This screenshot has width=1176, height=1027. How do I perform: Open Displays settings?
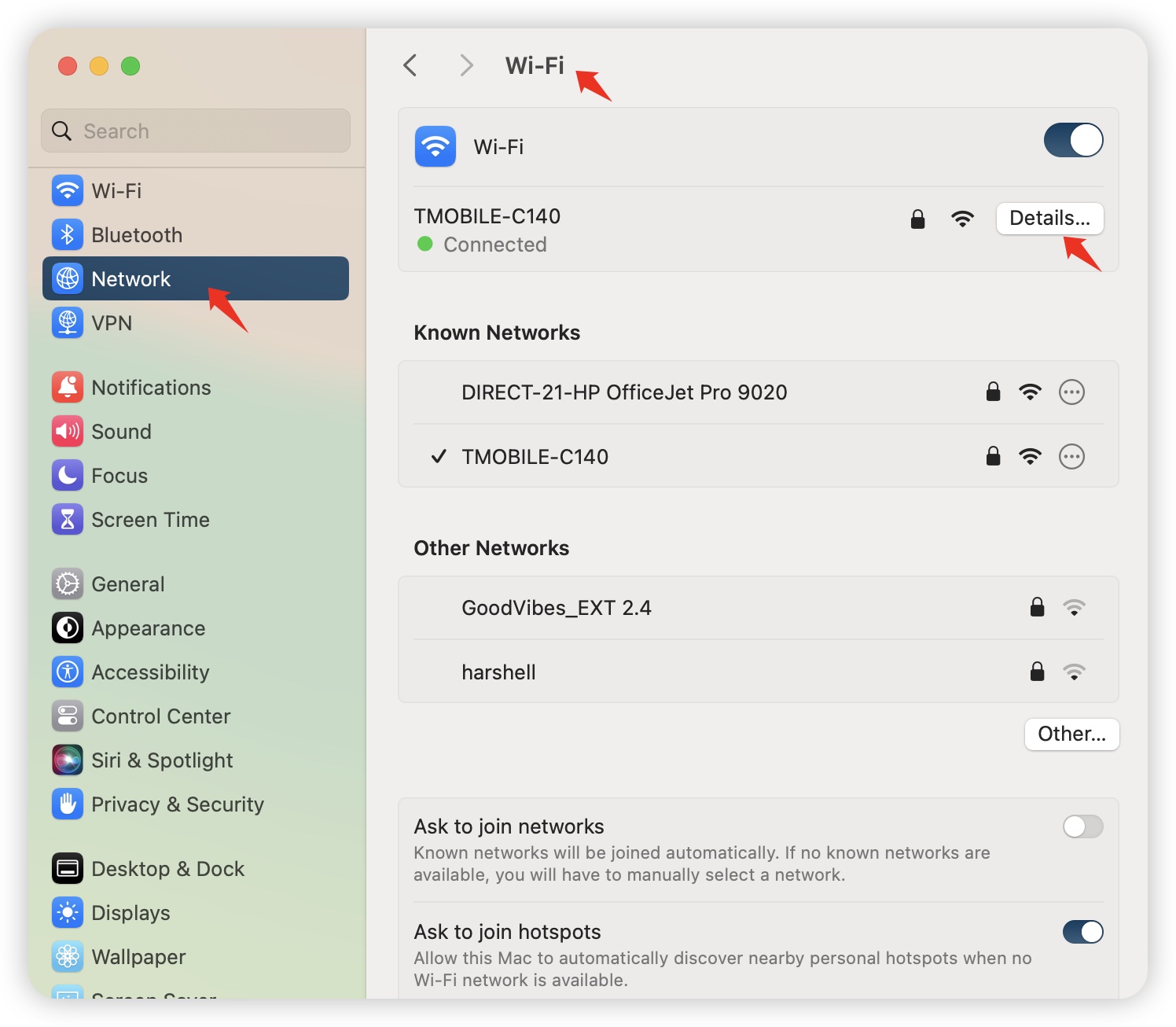click(196, 912)
